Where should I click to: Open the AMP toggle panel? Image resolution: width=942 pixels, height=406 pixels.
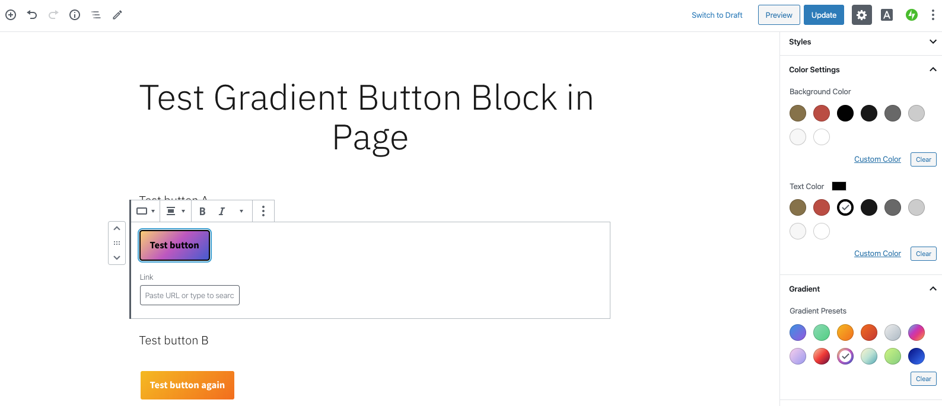(x=887, y=15)
